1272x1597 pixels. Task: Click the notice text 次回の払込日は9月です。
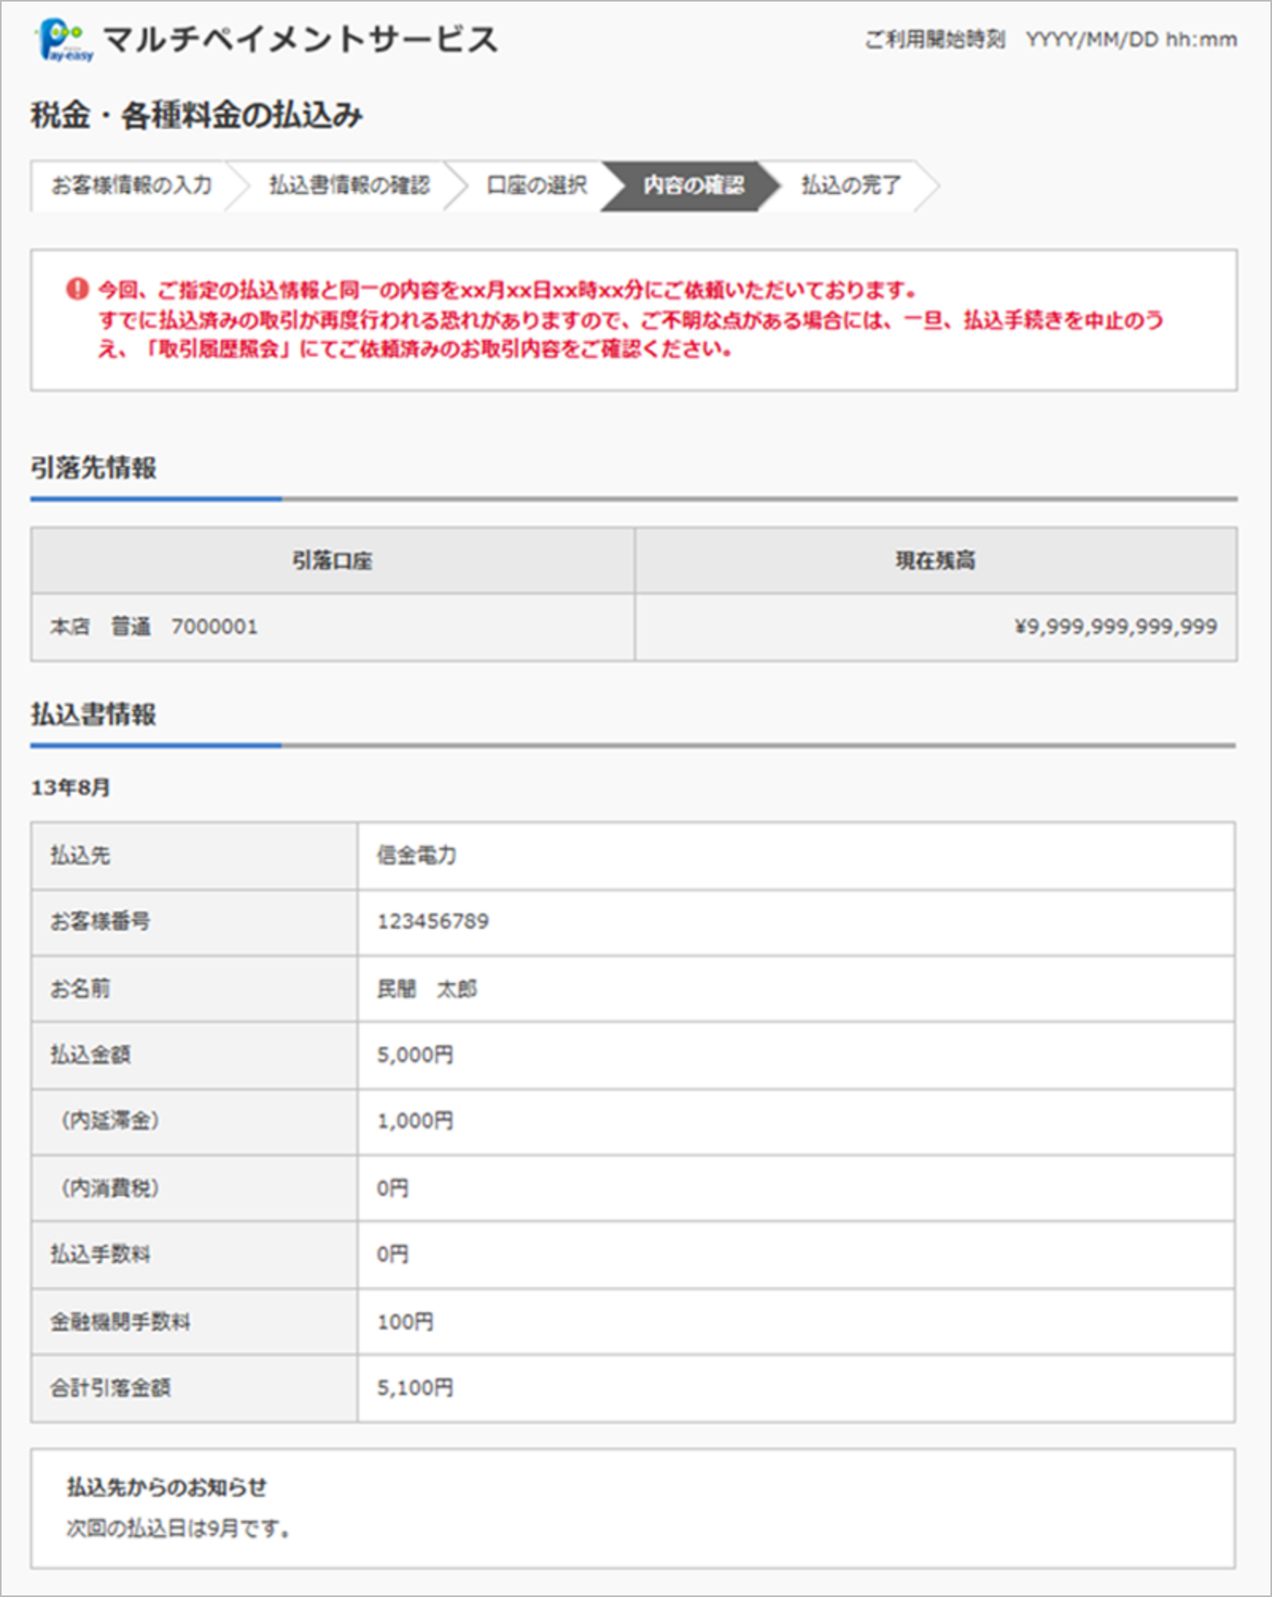click(x=178, y=1528)
